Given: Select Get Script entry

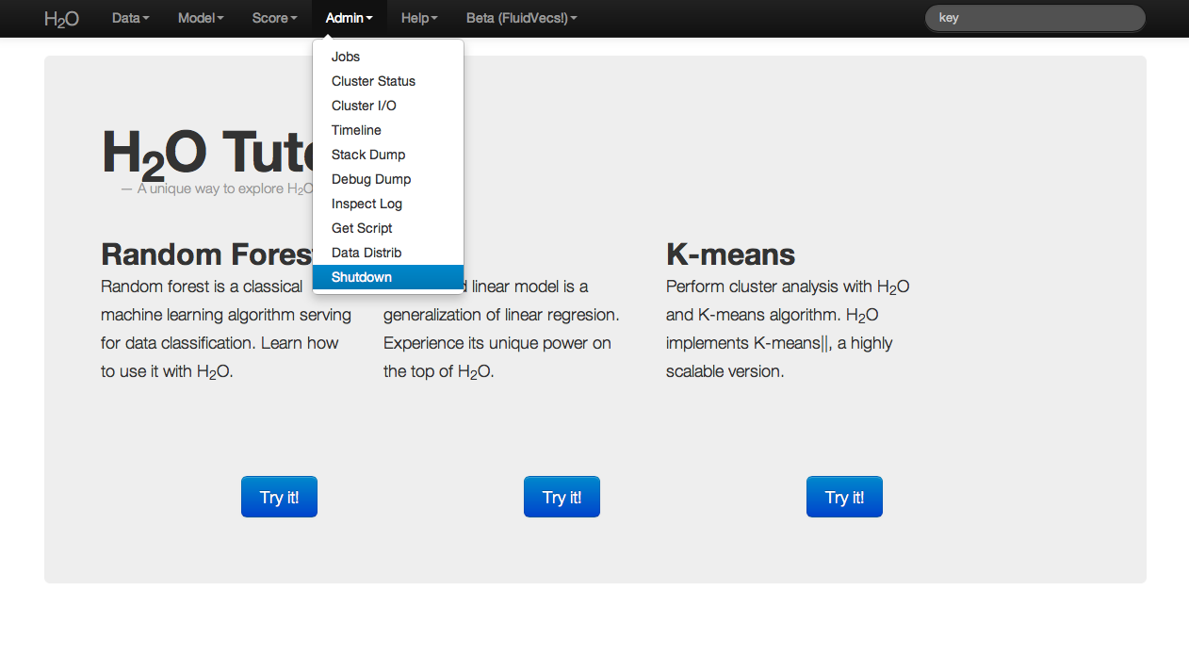Looking at the screenshot, I should tap(388, 228).
